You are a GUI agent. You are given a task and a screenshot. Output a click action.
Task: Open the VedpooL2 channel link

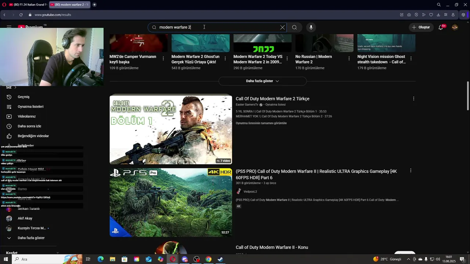point(250,192)
